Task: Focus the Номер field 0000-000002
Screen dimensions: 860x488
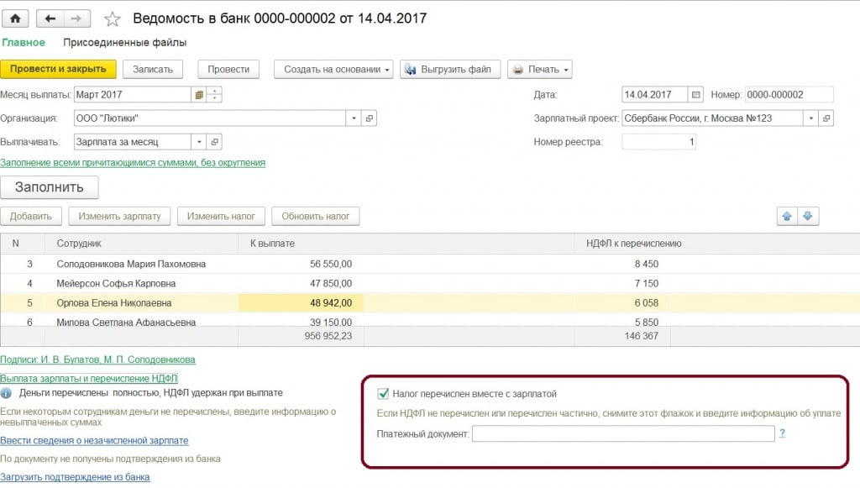Action: pyautogui.click(x=789, y=95)
